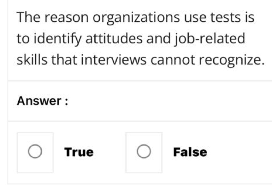This screenshot has height=185, width=272.
Task: Select the True radio button
Action: (35, 152)
